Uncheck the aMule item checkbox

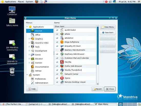point(57,34)
